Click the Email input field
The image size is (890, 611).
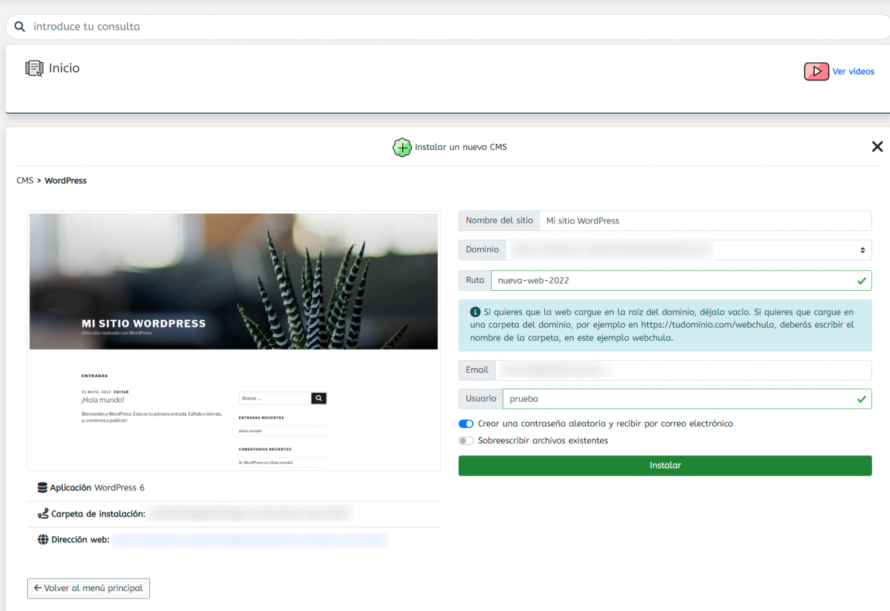click(683, 370)
